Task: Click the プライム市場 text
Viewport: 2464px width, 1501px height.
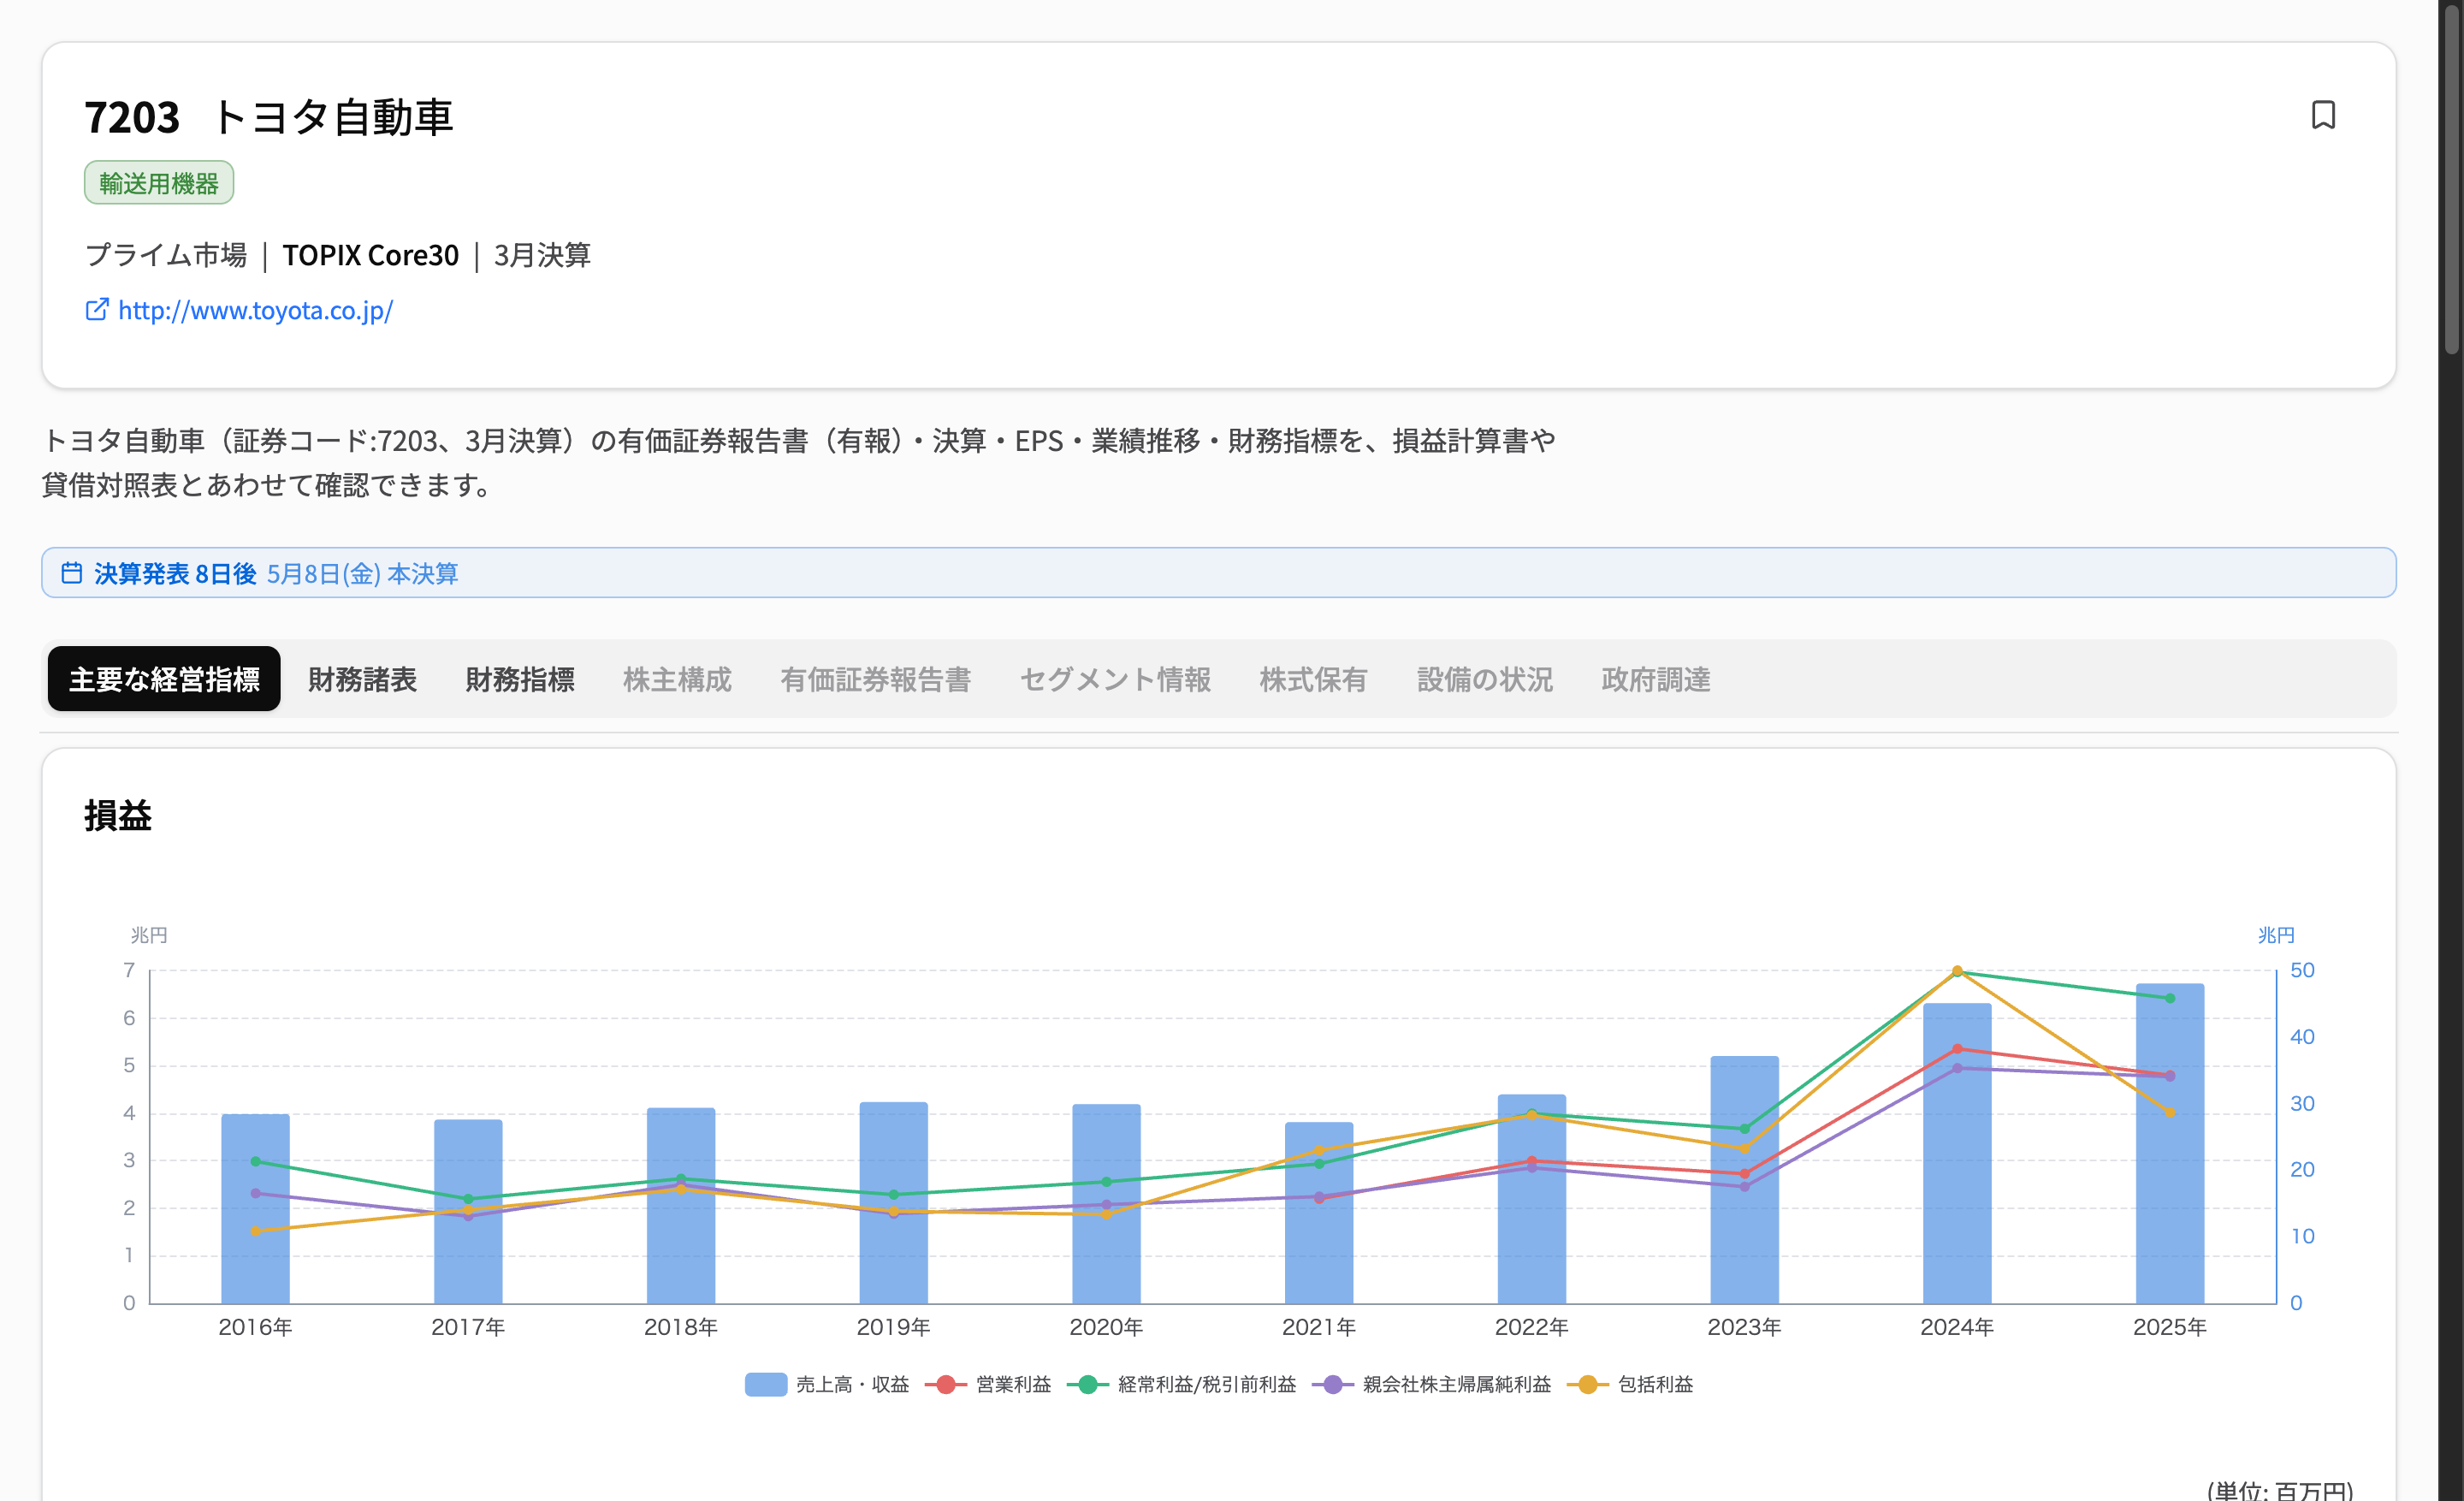Action: tap(166, 255)
